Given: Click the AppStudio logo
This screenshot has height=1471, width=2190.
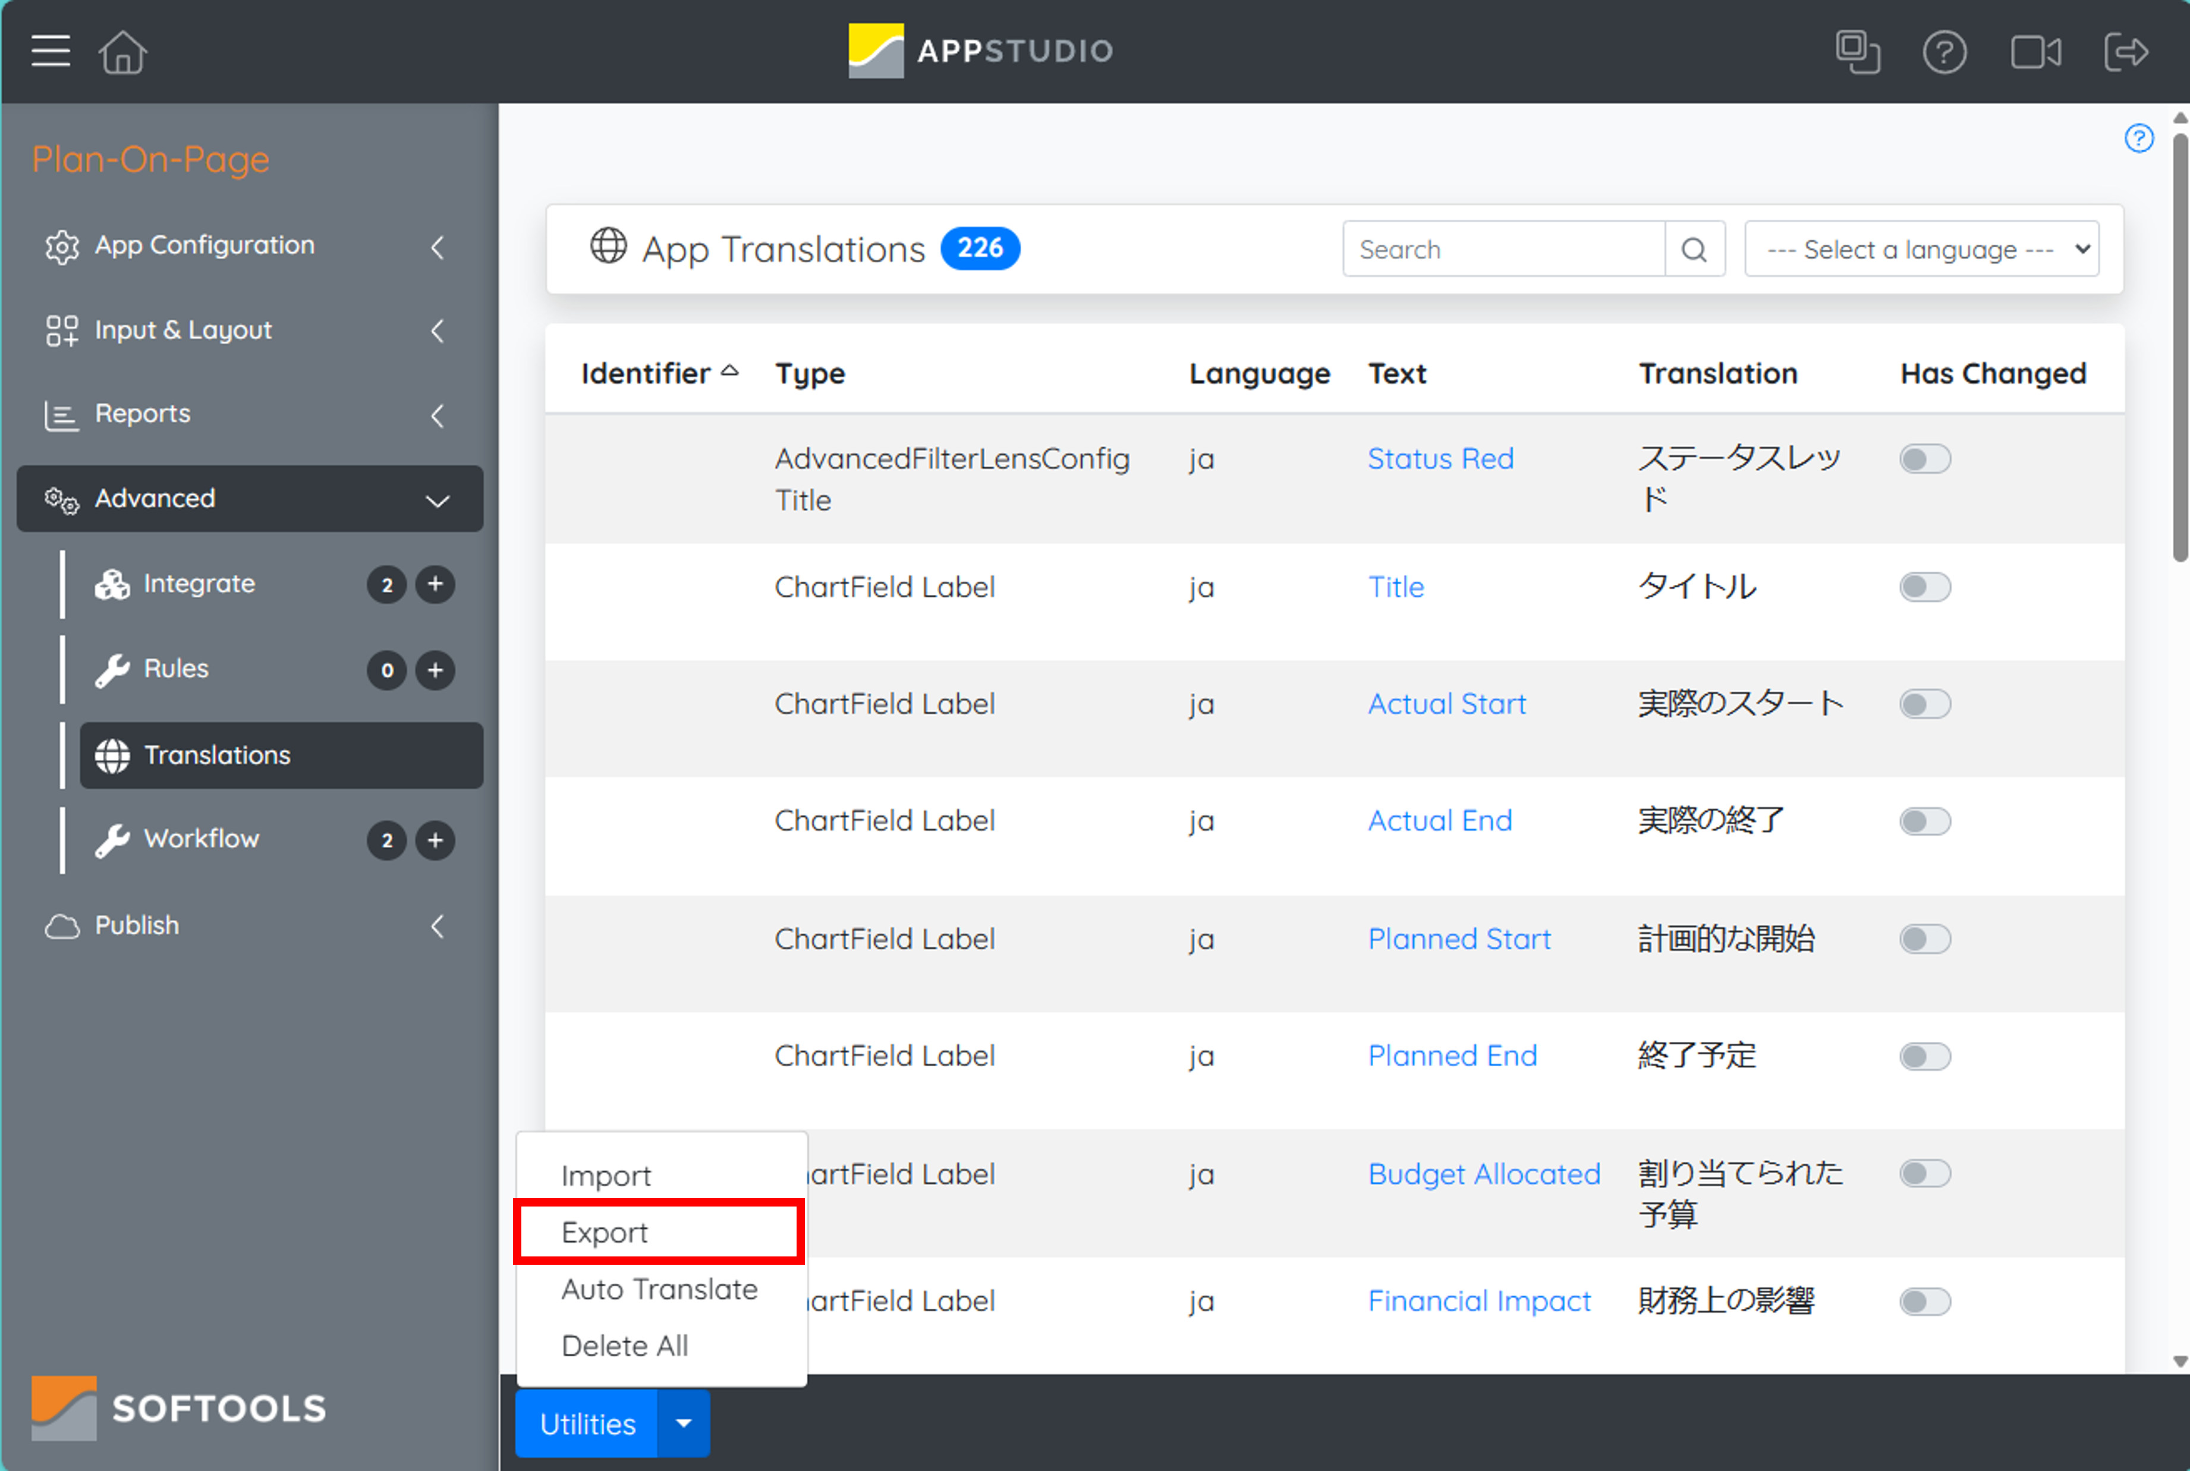Looking at the screenshot, I should 980,51.
